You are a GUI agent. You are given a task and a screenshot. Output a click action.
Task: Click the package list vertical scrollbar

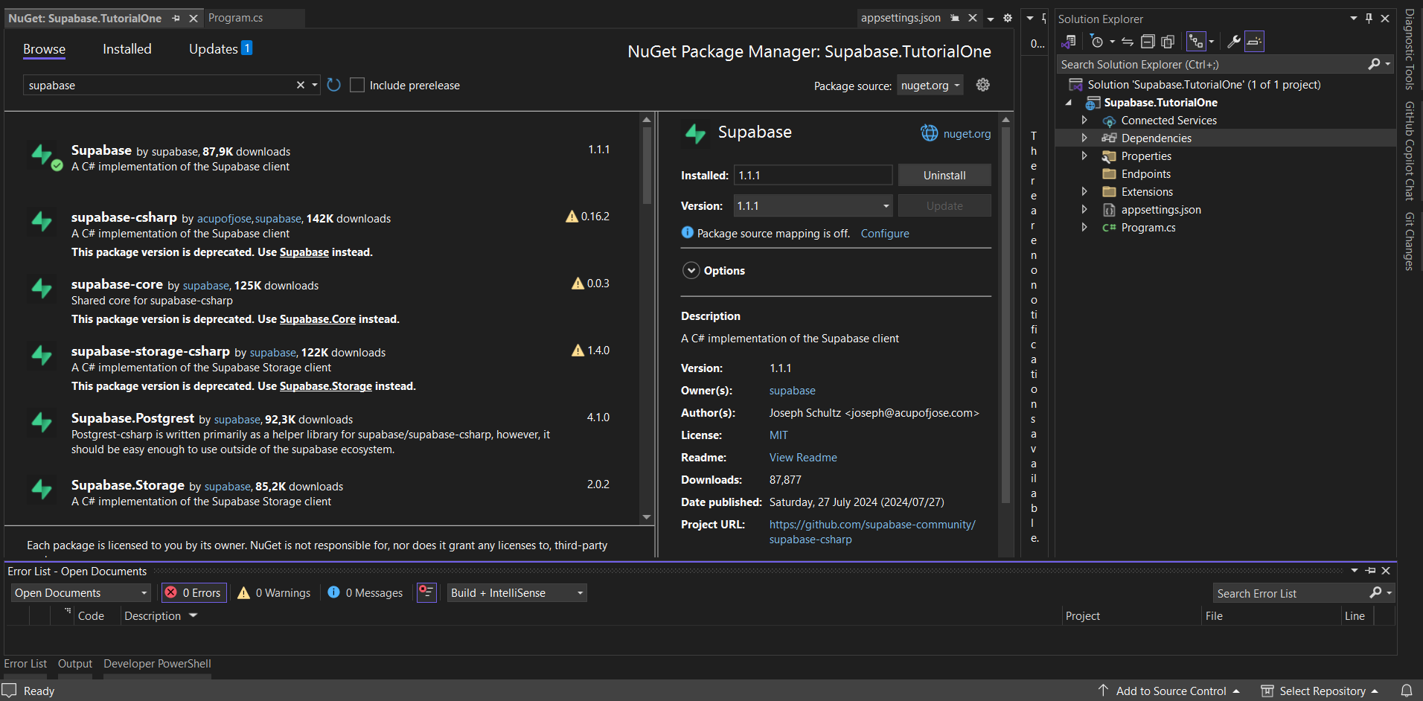pos(647,164)
